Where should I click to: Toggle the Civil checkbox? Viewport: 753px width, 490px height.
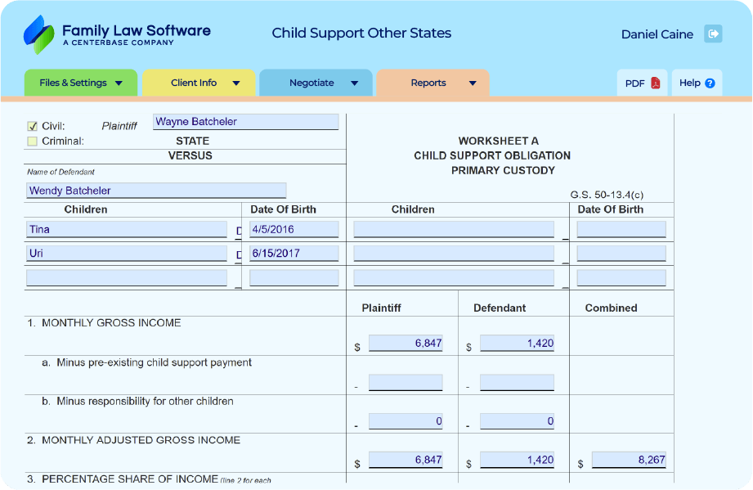(x=33, y=126)
